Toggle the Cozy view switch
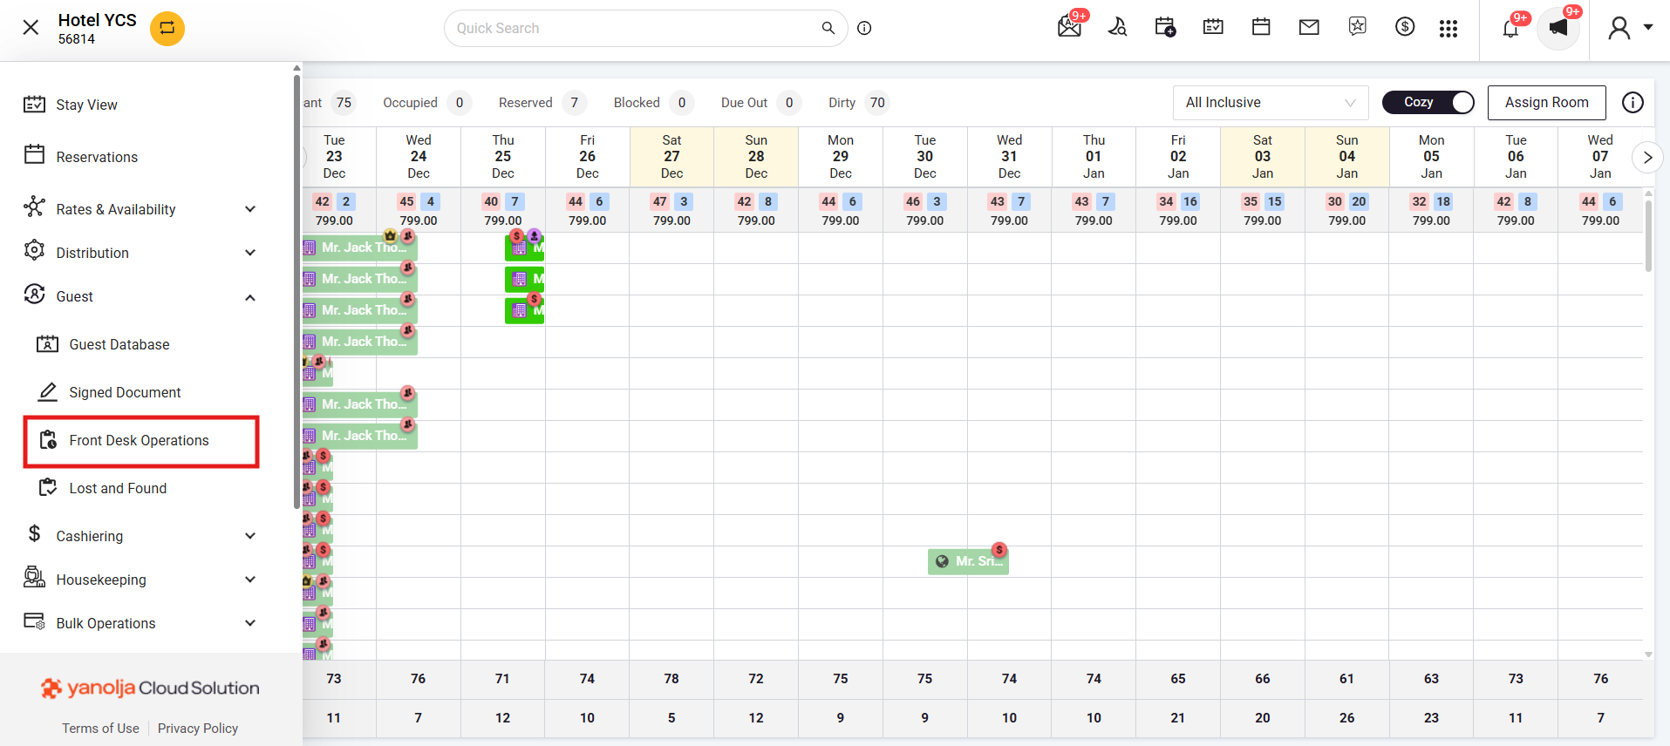1670x746 pixels. coord(1428,102)
